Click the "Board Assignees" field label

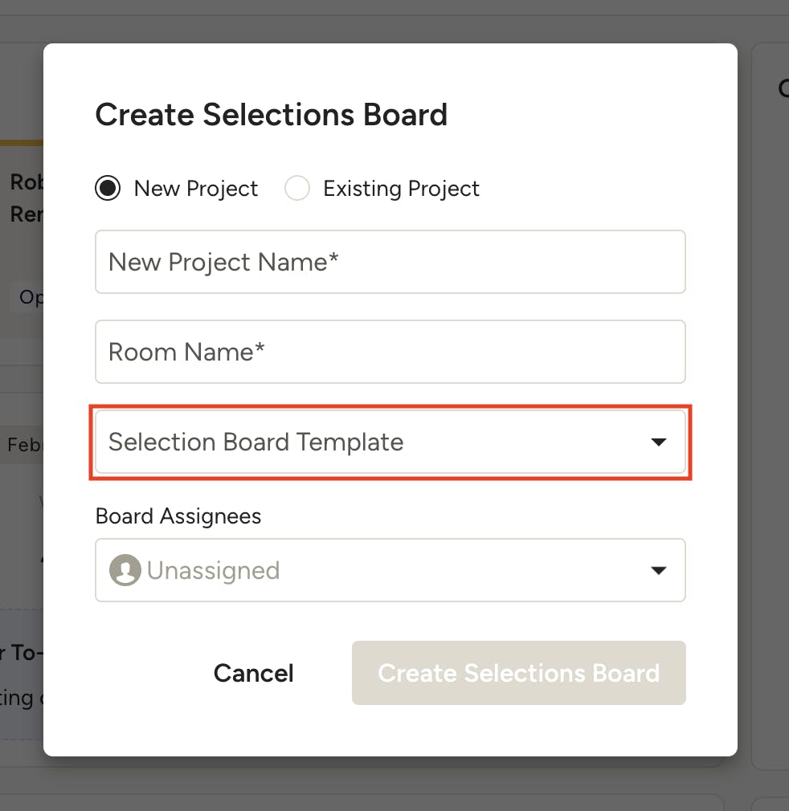[178, 516]
